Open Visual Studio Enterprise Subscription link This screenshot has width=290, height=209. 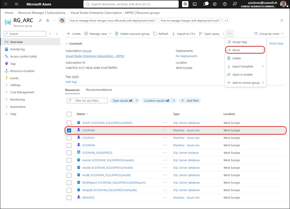click(95, 56)
